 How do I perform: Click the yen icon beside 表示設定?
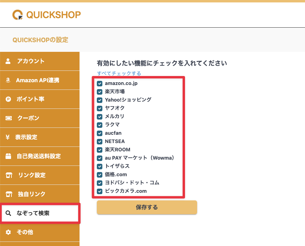pos(8,137)
